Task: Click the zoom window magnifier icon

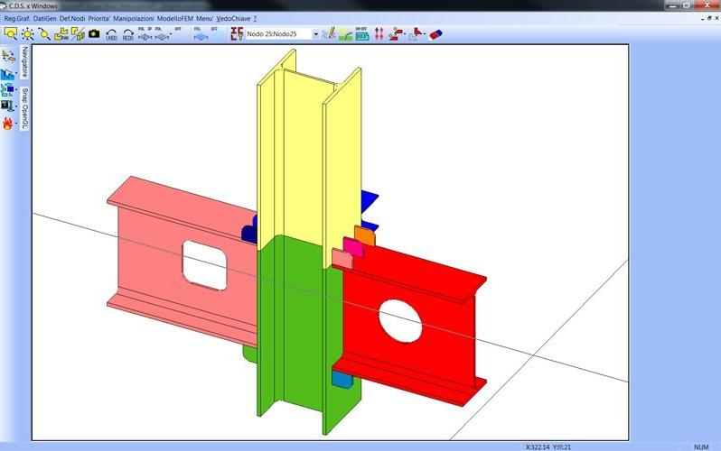Action: [11, 33]
